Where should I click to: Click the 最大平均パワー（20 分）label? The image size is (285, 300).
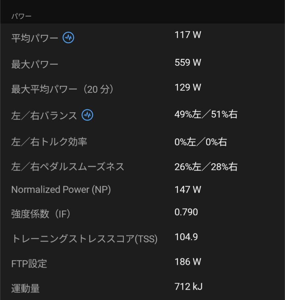[x=63, y=89]
